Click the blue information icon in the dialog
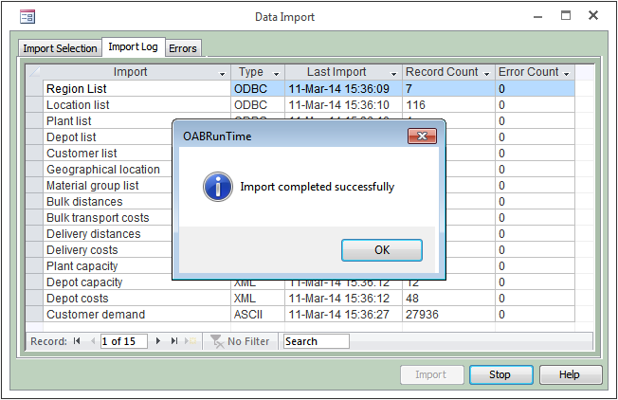 point(218,187)
